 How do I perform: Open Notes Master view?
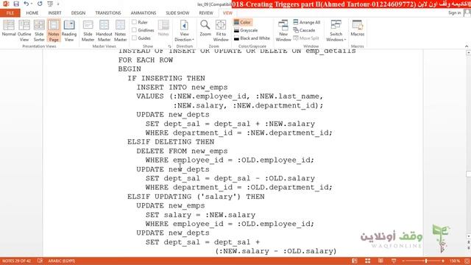120,30
